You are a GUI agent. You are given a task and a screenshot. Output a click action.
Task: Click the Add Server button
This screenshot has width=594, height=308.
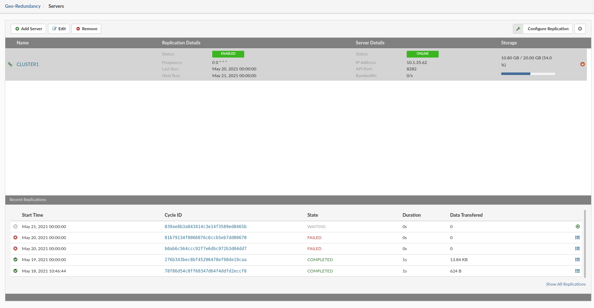pyautogui.click(x=28, y=29)
